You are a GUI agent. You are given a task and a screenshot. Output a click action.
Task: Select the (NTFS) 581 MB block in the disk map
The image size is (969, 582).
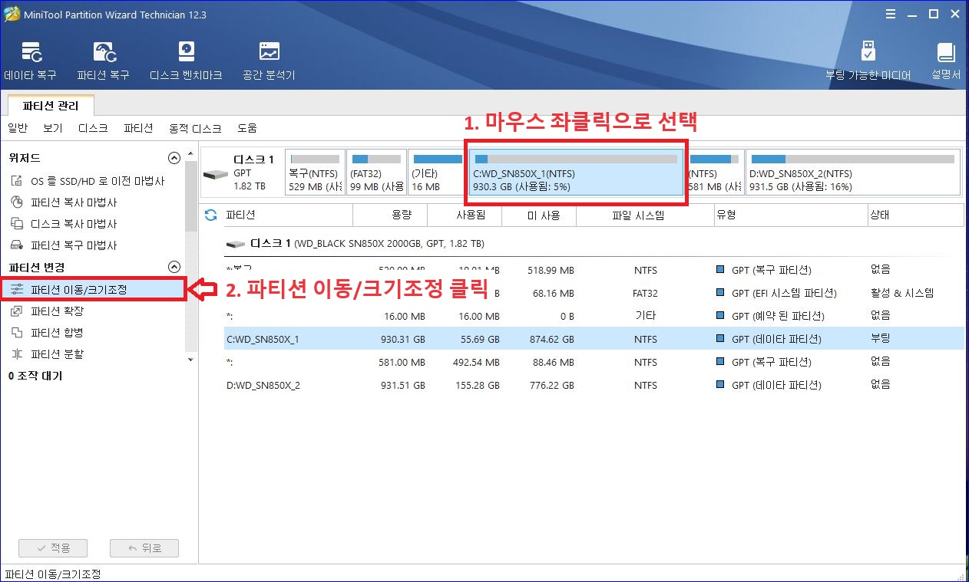click(714, 172)
